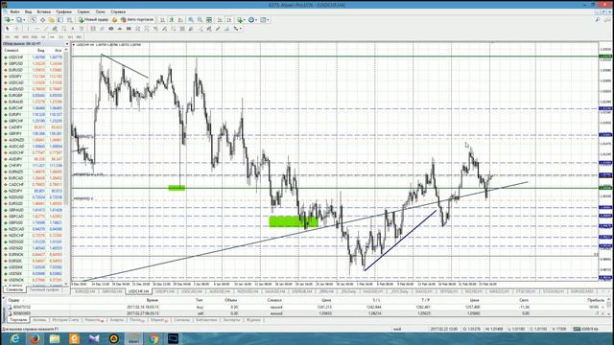
Task: Switch timeframe to W1
Action: 70,37
